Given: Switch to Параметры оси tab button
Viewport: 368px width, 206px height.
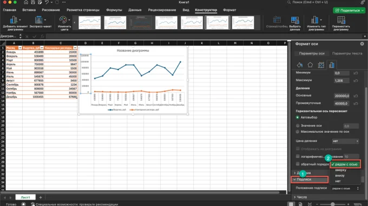Looking at the screenshot, I should 312,53.
